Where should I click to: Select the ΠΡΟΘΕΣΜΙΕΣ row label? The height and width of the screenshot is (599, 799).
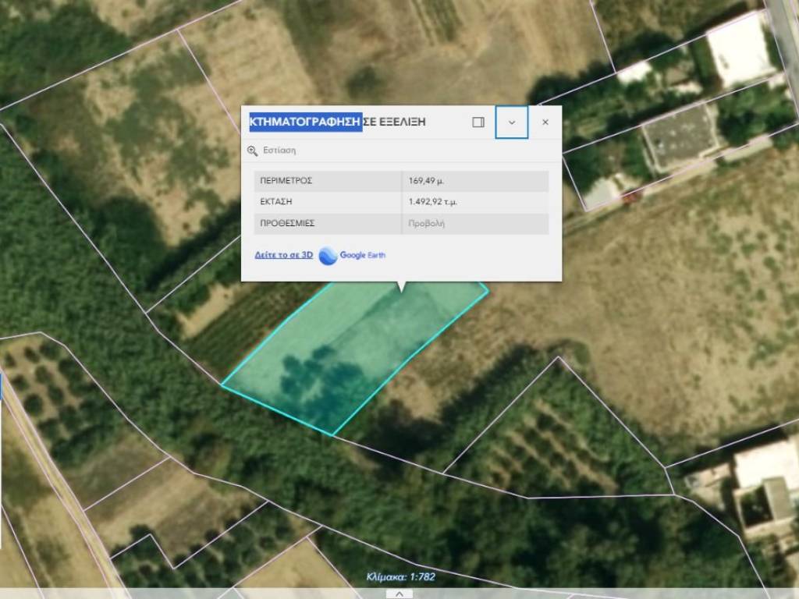point(287,223)
